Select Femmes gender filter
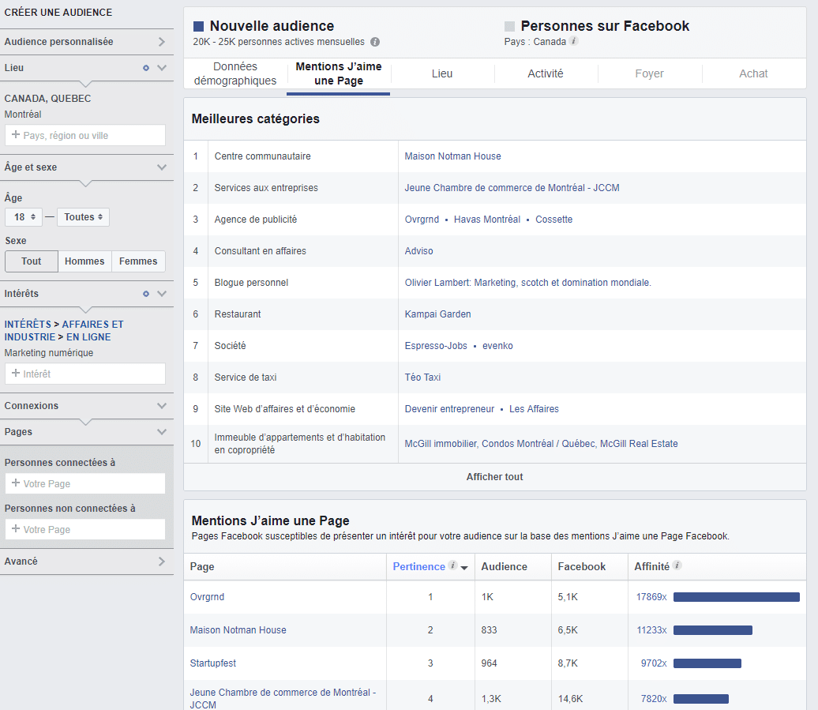This screenshot has width=818, height=710. [138, 261]
